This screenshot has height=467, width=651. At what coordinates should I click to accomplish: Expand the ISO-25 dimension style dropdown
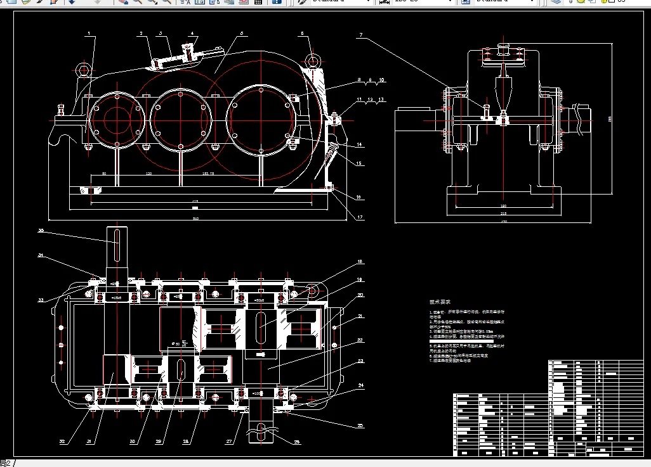tap(450, 1)
